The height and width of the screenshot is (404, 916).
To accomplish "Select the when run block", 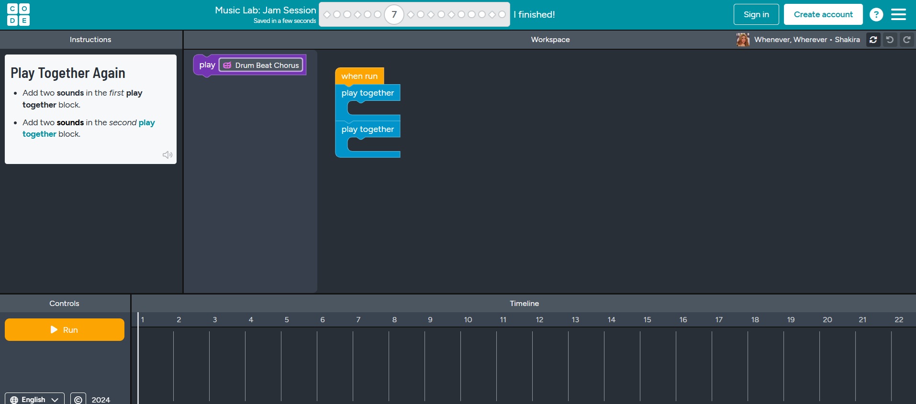I will click(x=359, y=76).
